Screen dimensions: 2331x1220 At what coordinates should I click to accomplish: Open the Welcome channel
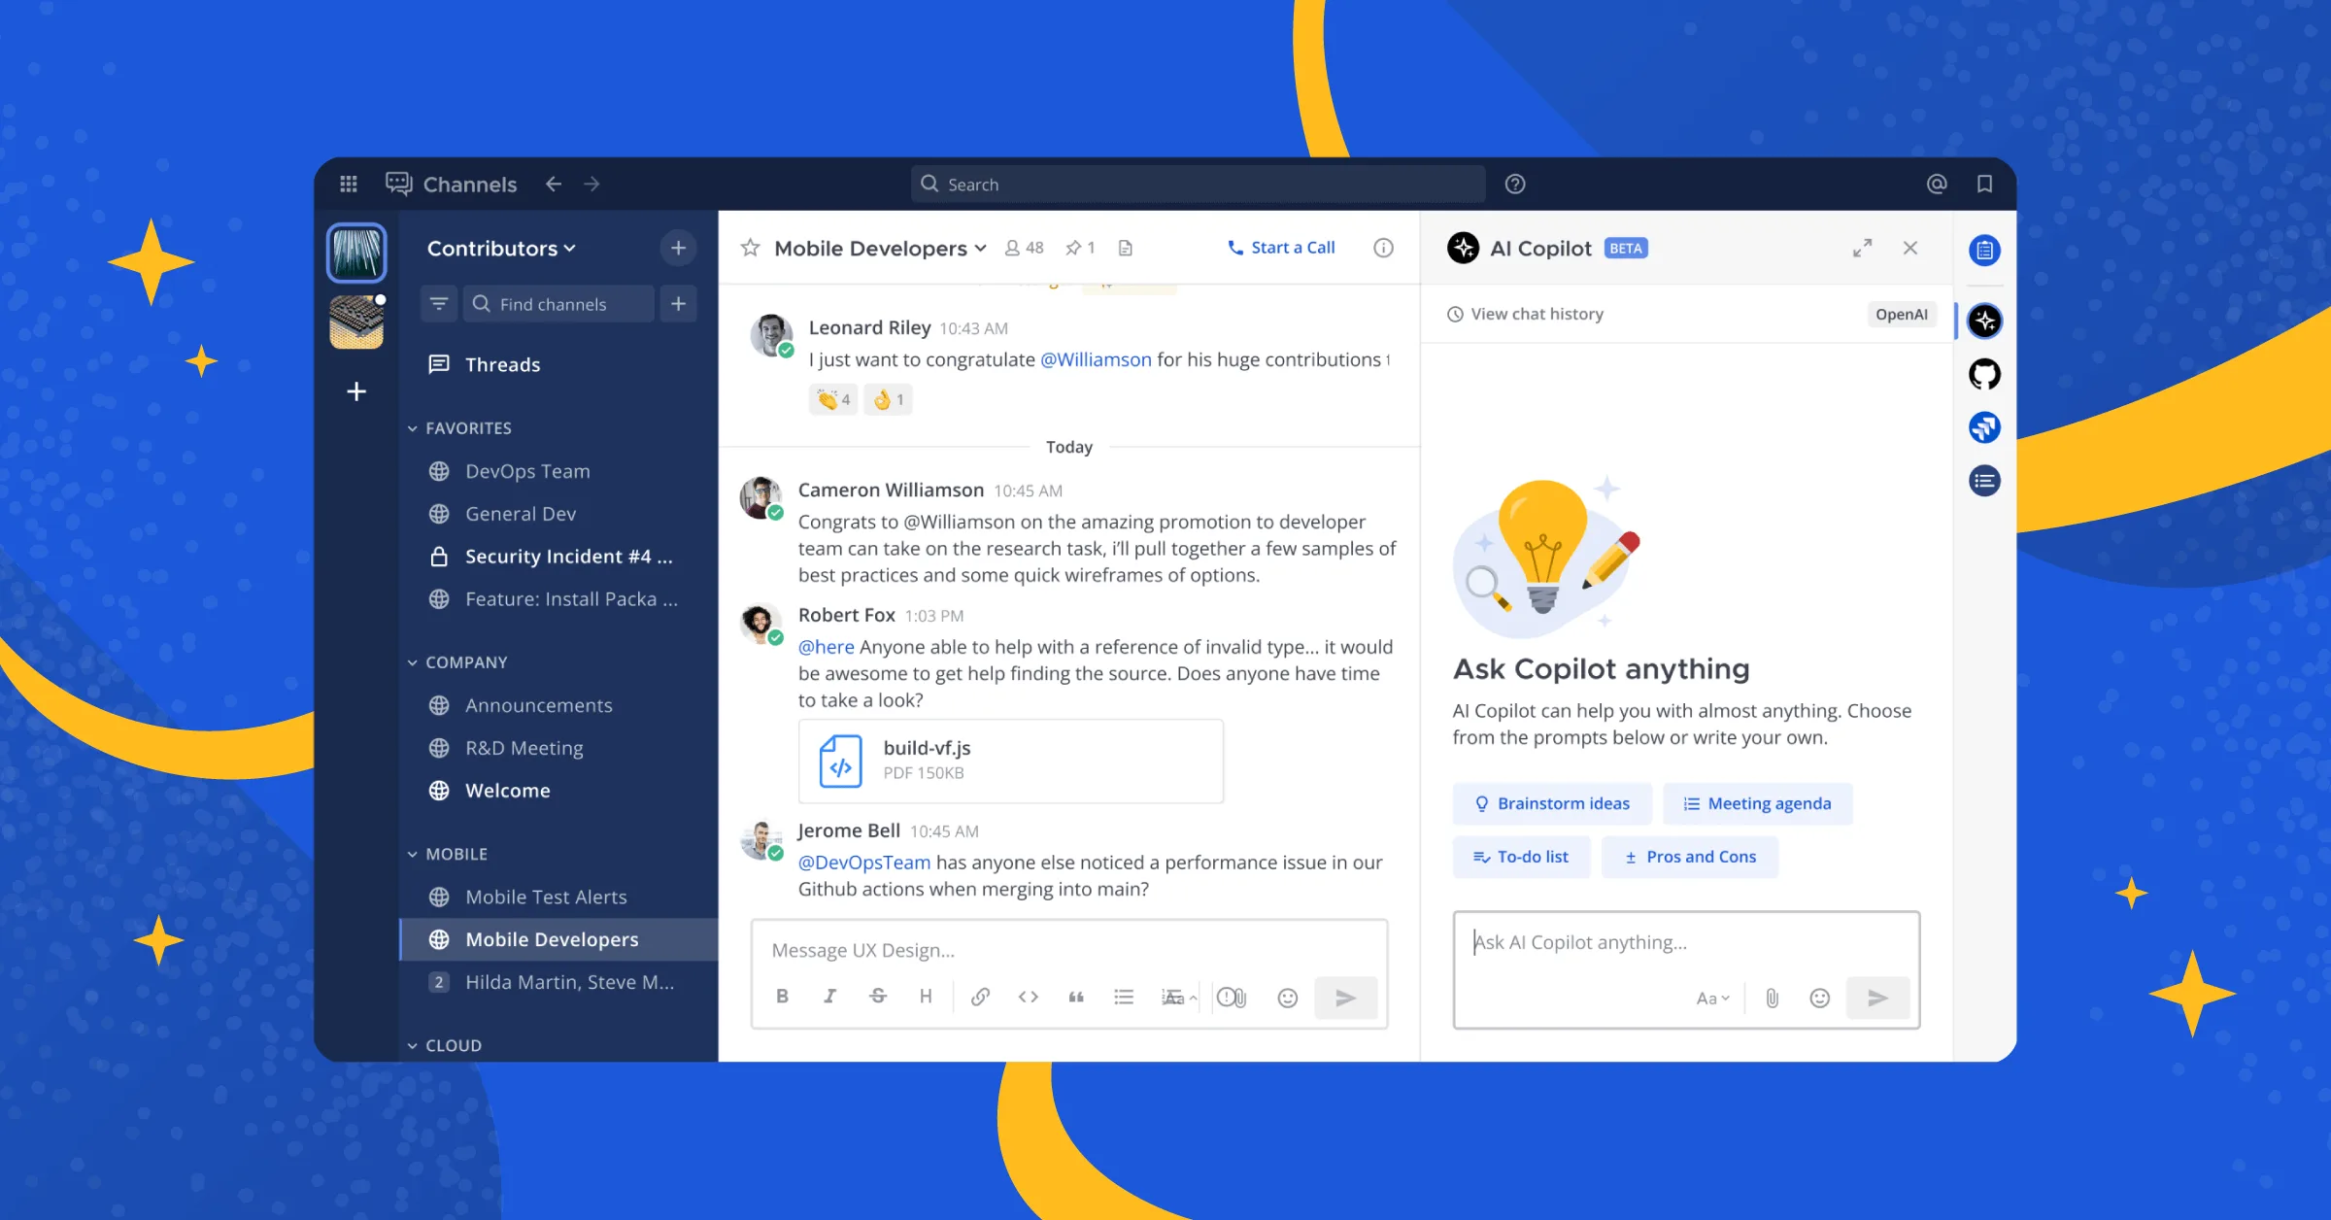coord(558,791)
